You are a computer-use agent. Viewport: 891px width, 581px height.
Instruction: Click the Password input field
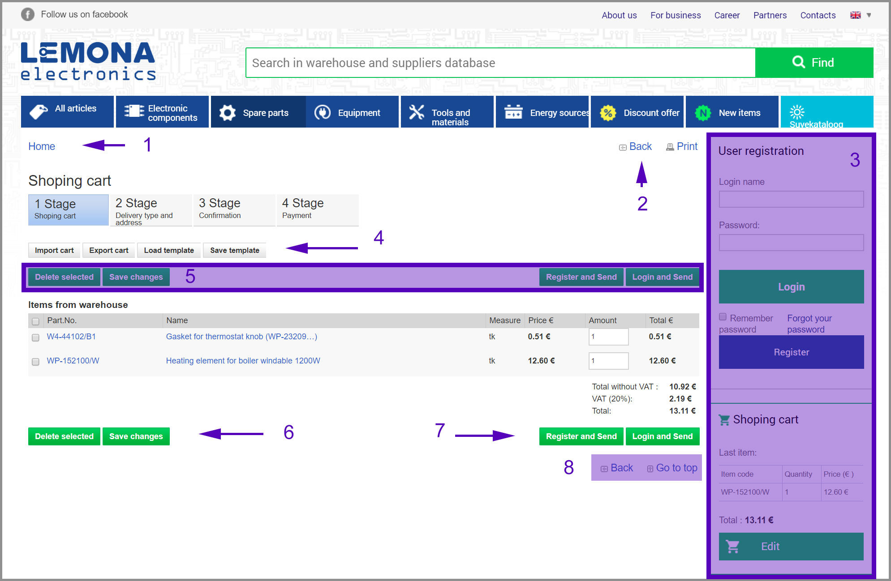792,243
